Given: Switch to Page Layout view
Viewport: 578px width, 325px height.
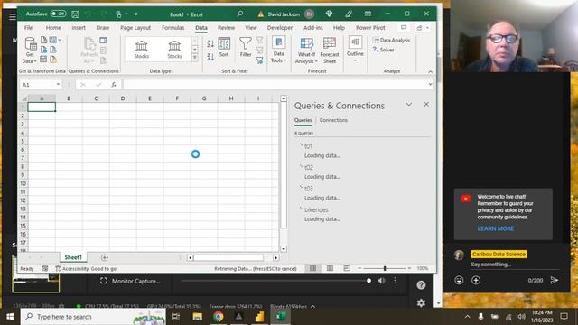Looking at the screenshot, I should click(330, 268).
